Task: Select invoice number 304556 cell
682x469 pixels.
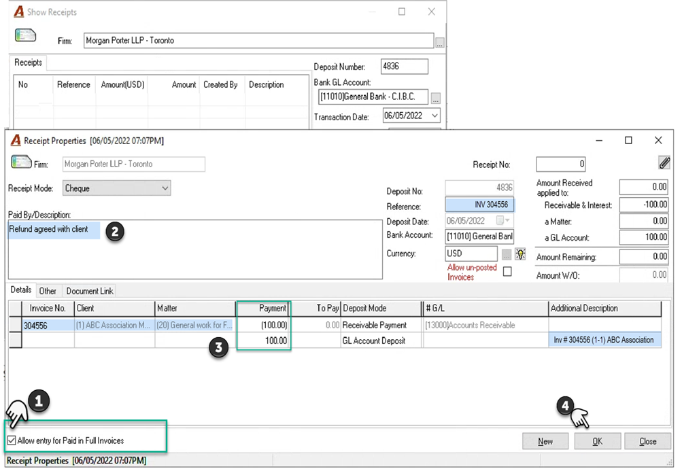Action: 48,325
